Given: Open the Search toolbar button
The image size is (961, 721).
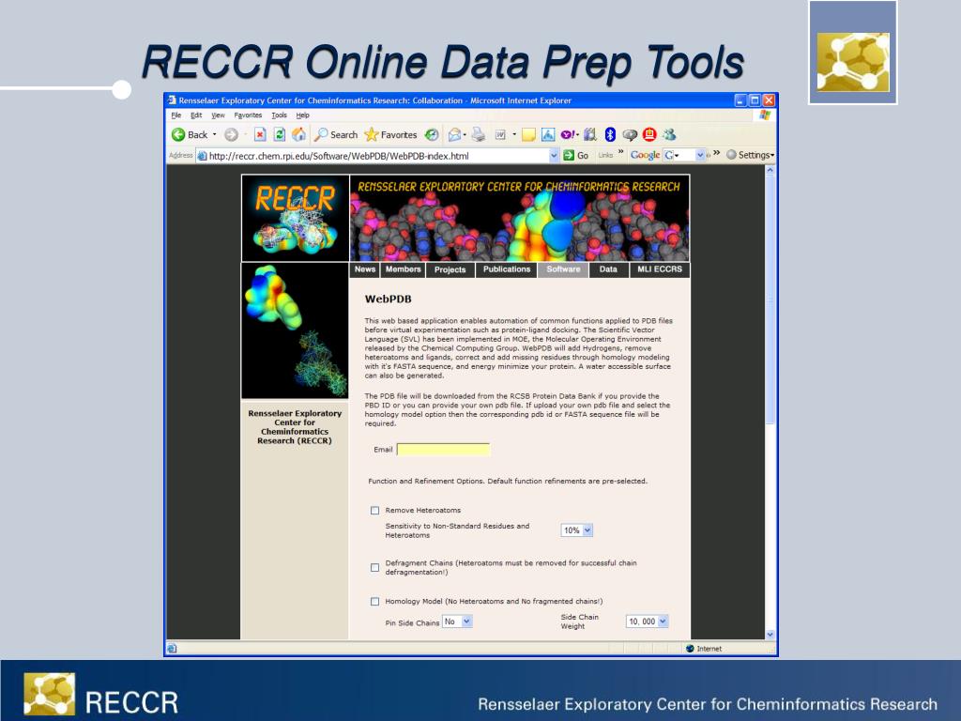Looking at the screenshot, I should (335, 134).
